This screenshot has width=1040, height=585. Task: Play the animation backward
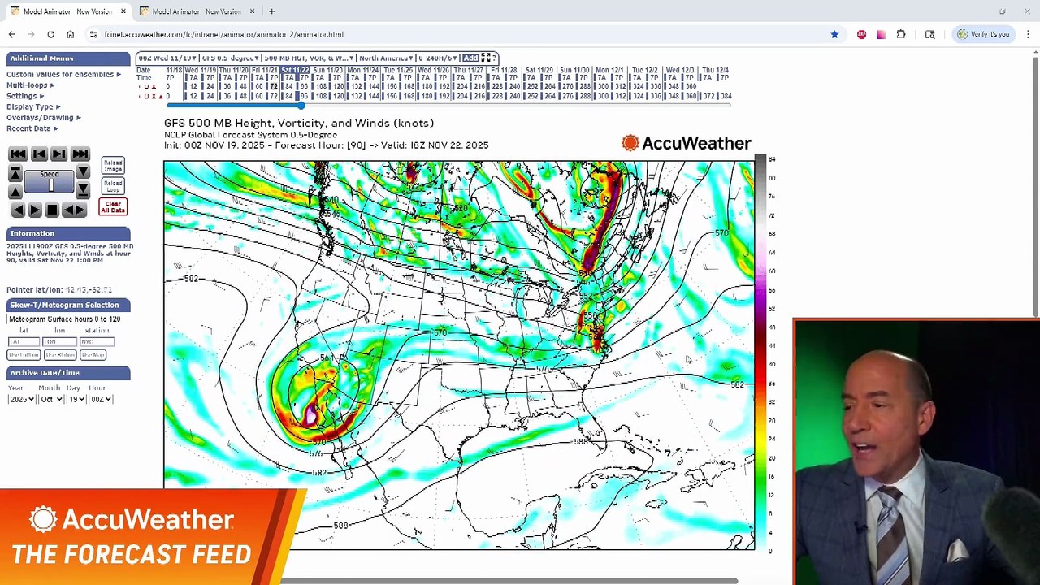[x=18, y=210]
